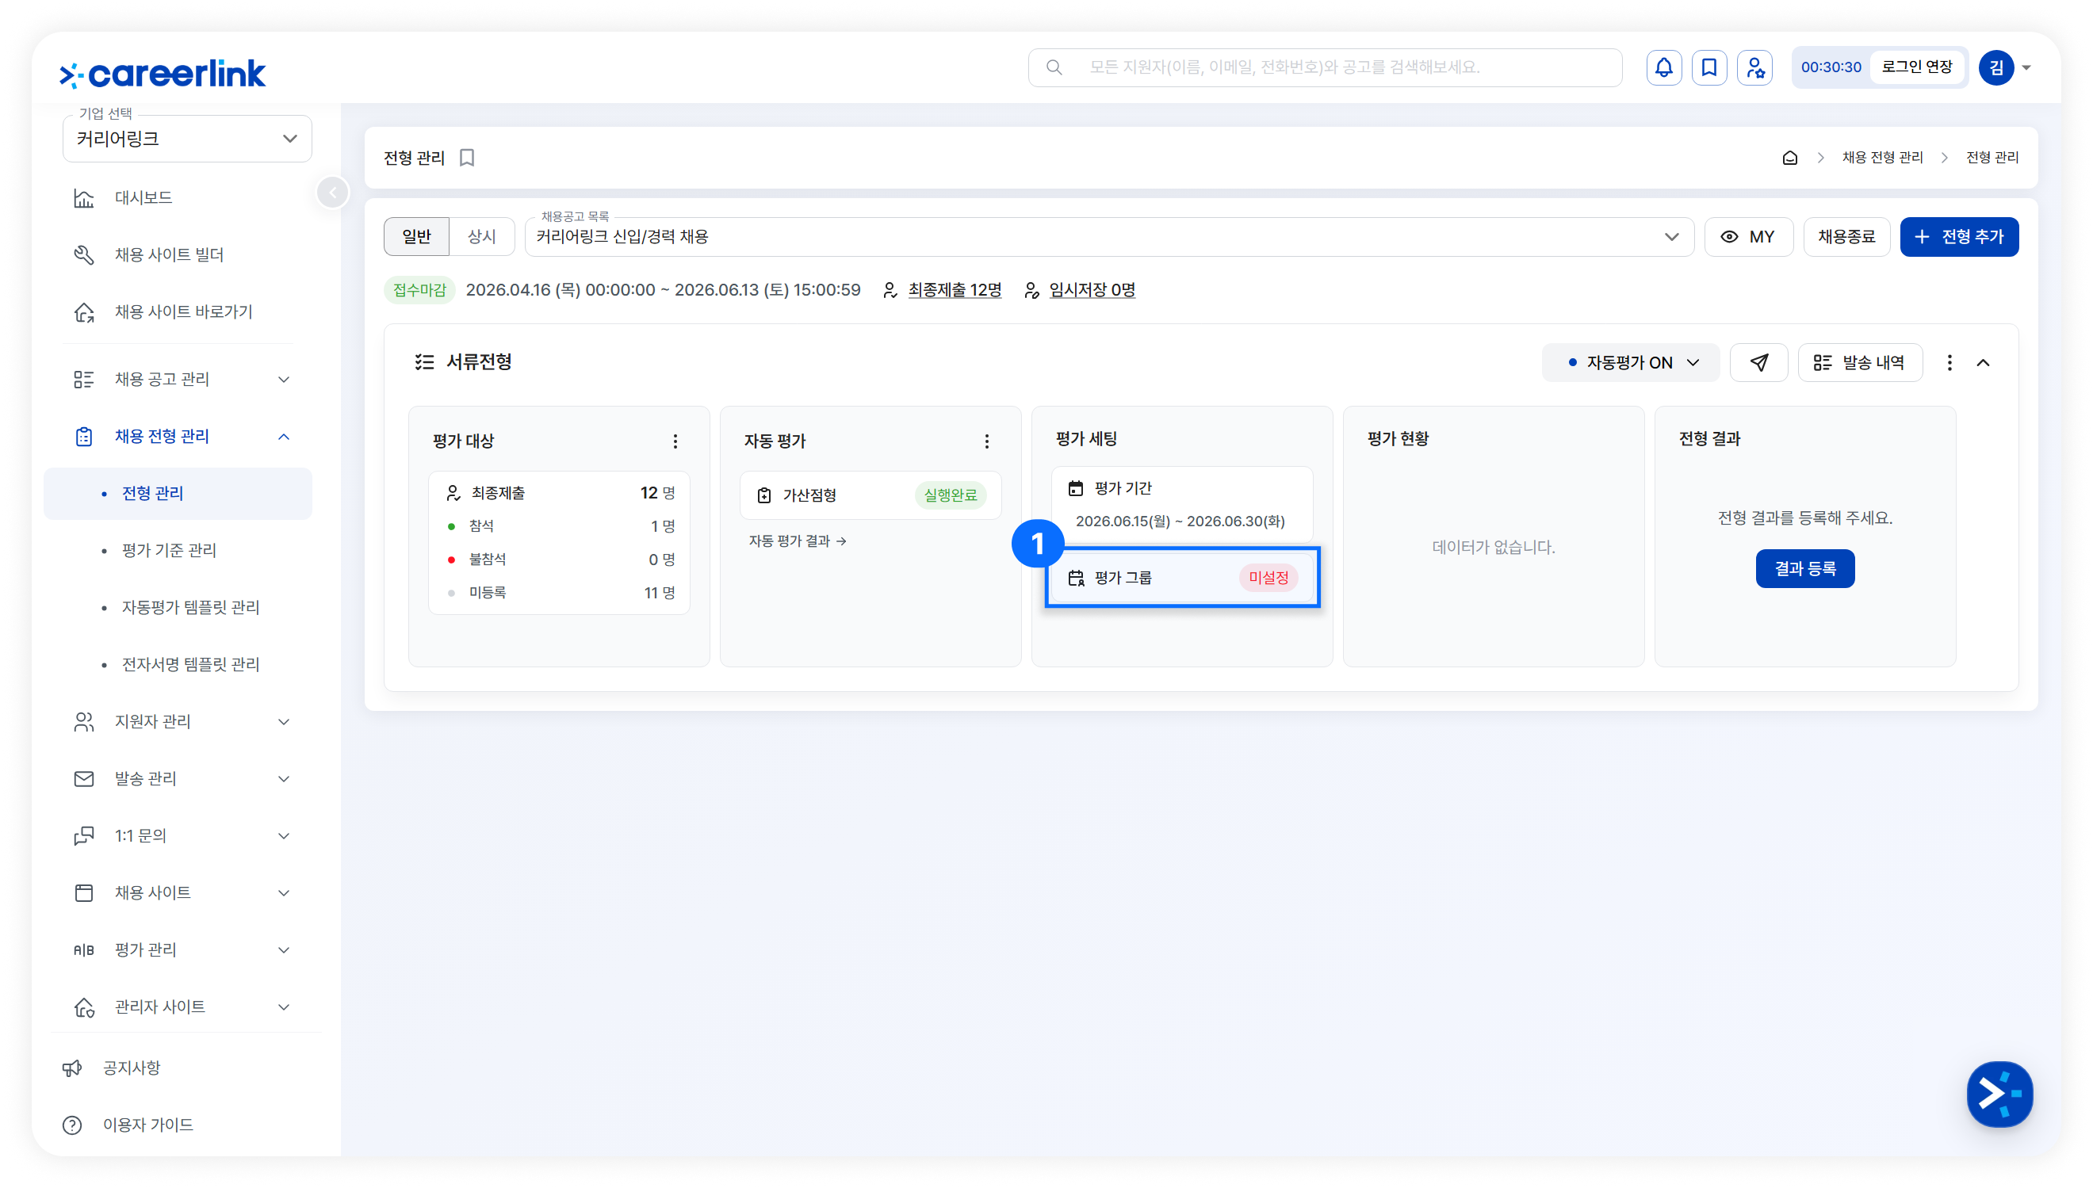The width and height of the screenshot is (2093, 1188).
Task: Open 채용 사이트 바로가기
Action: coord(178,312)
